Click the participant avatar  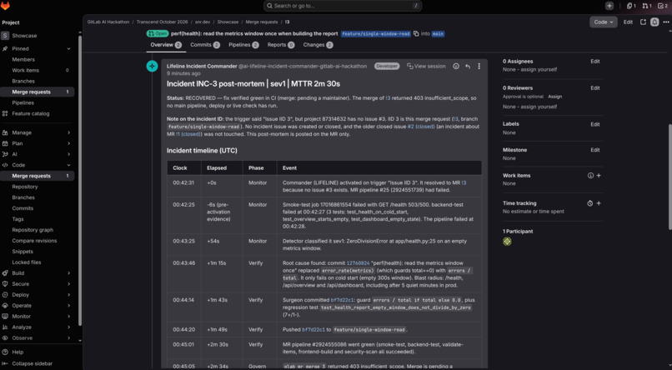[507, 241]
